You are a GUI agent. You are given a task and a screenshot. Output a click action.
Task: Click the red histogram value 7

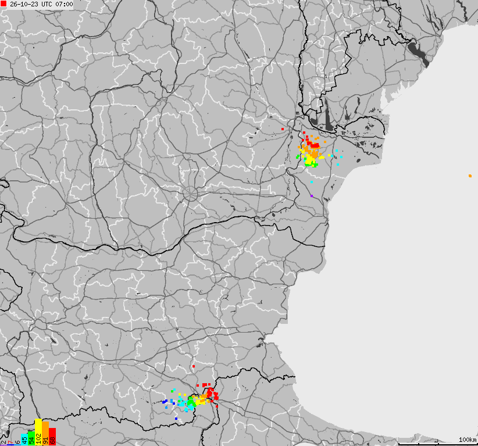(x=10, y=442)
